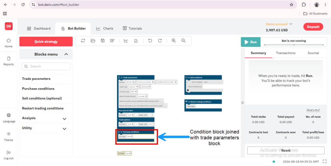The image size is (331, 166).
Task: Open the Rise/Fall dropdown
Action: [x=146, y=87]
